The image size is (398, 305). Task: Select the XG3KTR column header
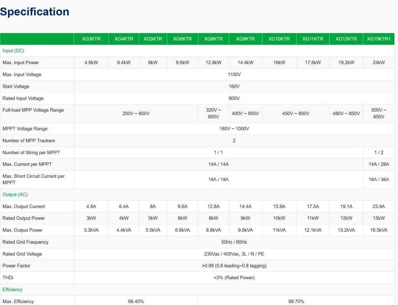tap(91, 39)
